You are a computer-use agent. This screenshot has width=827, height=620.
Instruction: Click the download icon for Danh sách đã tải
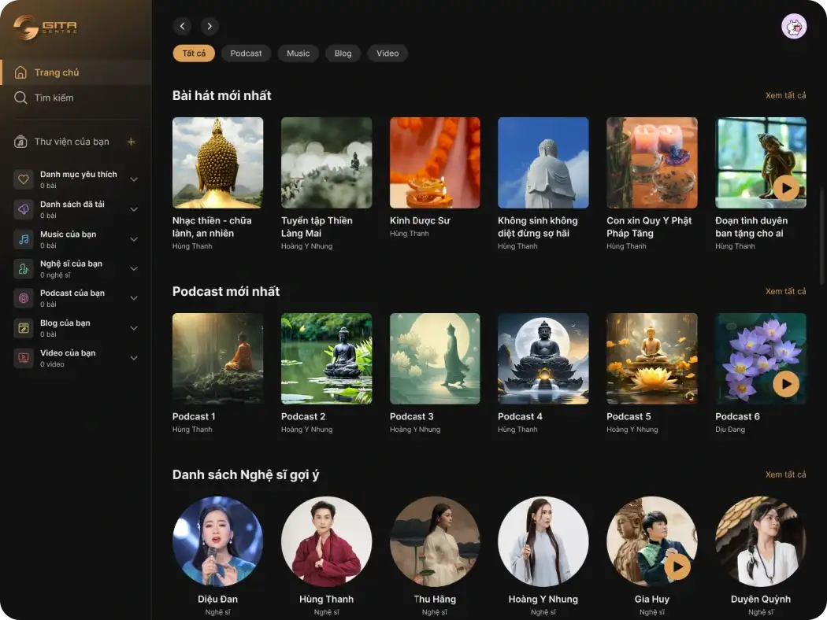(x=23, y=208)
